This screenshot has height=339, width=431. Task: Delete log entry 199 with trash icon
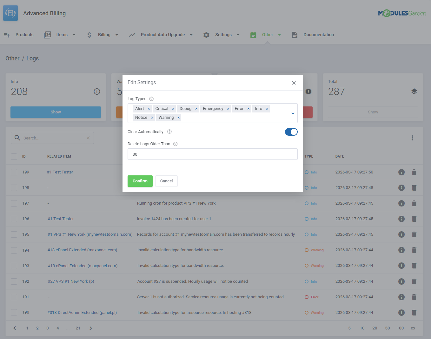[414, 172]
